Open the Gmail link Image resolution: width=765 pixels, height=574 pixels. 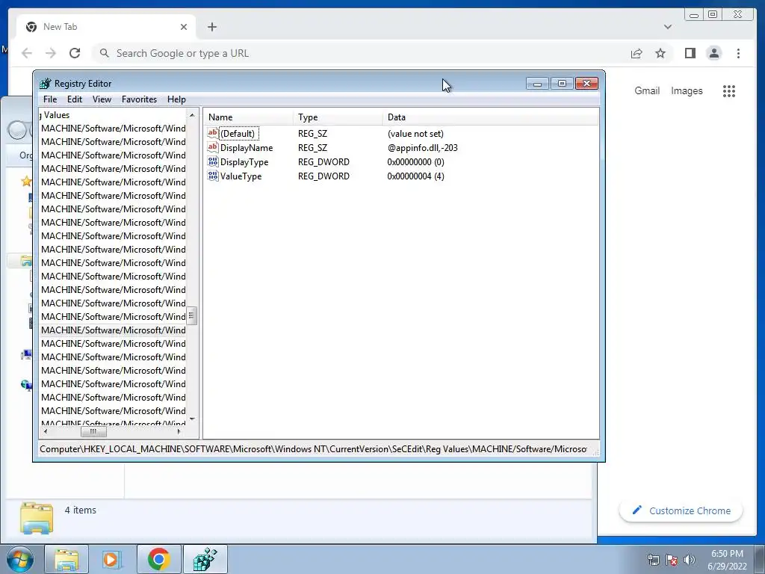click(x=647, y=90)
